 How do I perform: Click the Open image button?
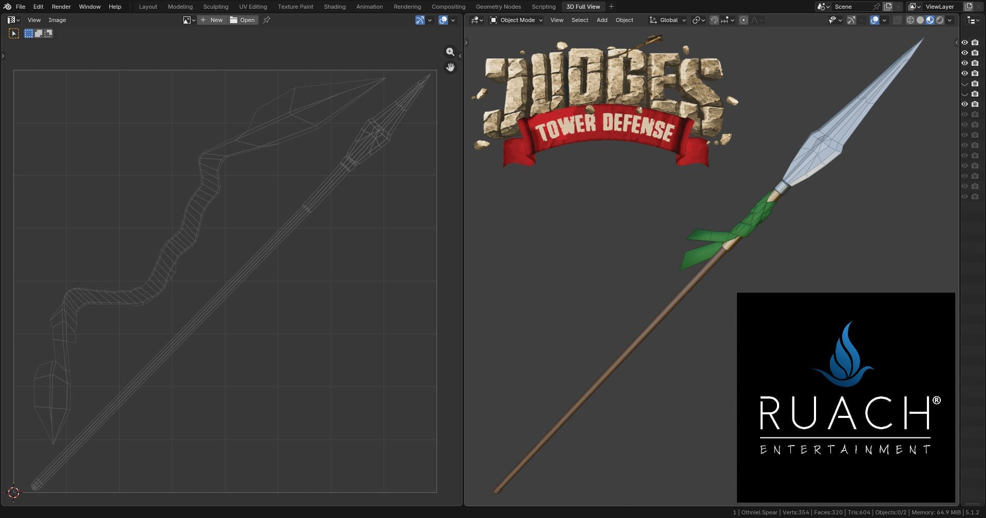242,20
